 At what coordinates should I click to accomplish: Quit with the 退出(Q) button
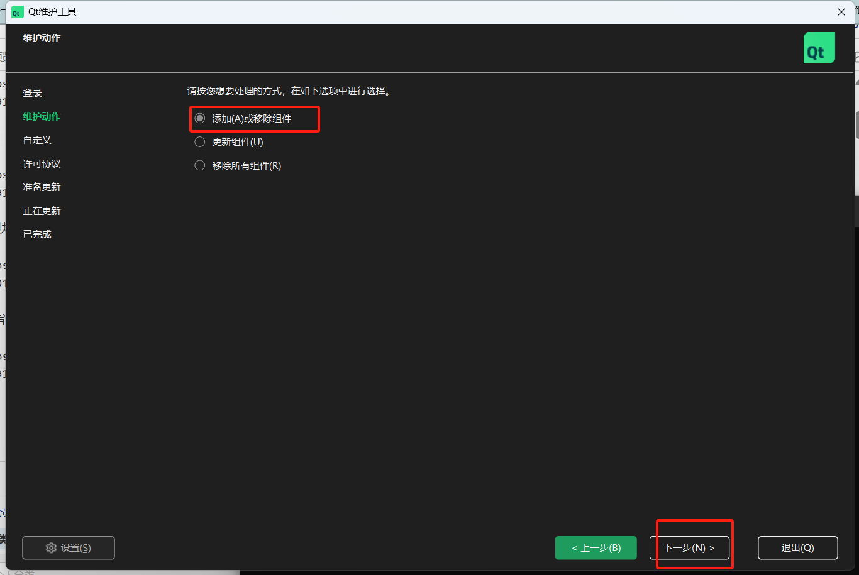coord(798,548)
